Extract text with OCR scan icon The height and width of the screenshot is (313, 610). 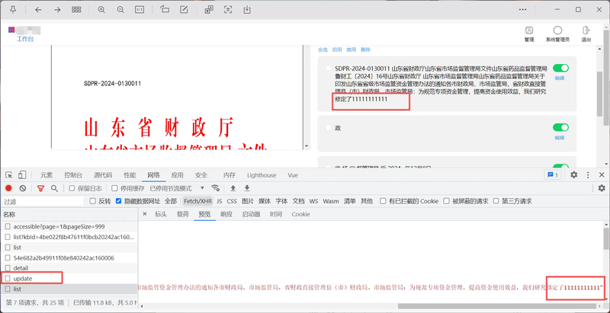click(x=228, y=10)
